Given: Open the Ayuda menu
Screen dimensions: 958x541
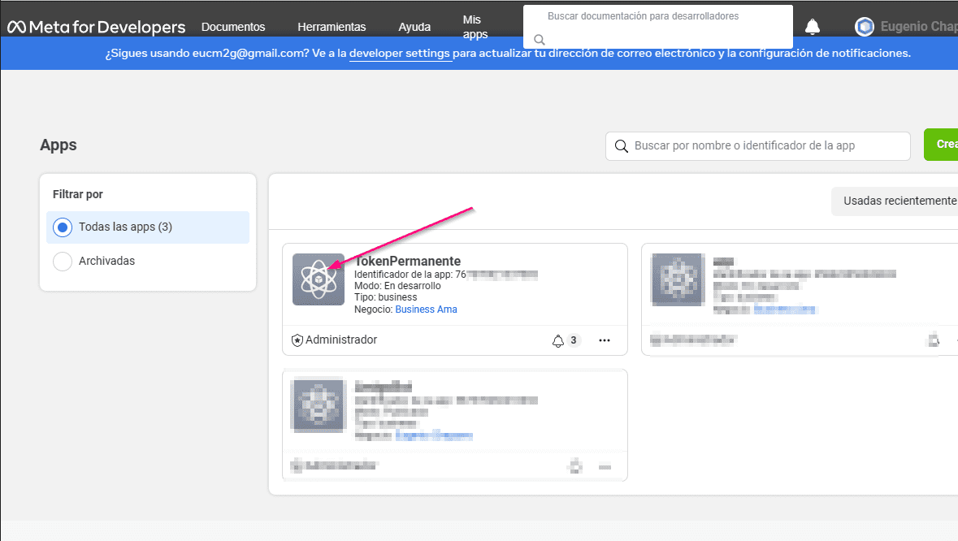Looking at the screenshot, I should (414, 27).
